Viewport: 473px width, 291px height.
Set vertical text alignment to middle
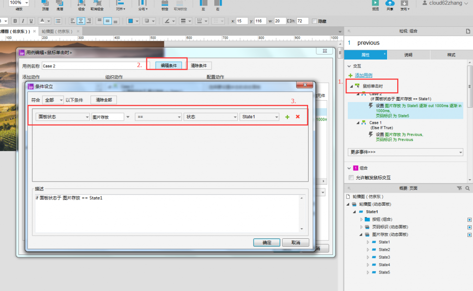pos(107,21)
